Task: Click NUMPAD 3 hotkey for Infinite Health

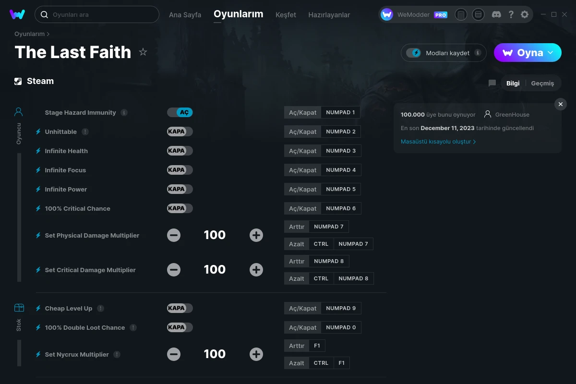Action: [341, 151]
